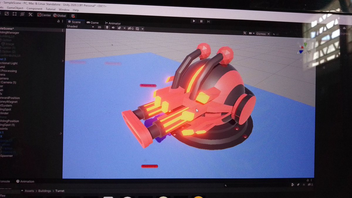
Task: Select Camera (1) in Hierarchy
Action: 8,82
